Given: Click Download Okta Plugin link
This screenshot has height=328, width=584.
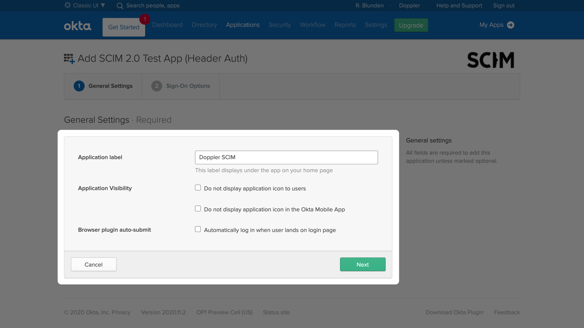Looking at the screenshot, I should [454, 312].
